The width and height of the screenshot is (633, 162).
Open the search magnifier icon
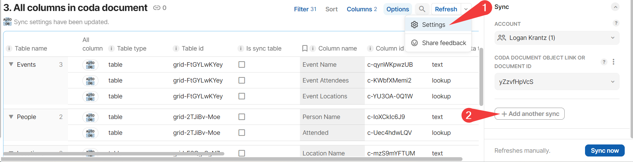[422, 9]
